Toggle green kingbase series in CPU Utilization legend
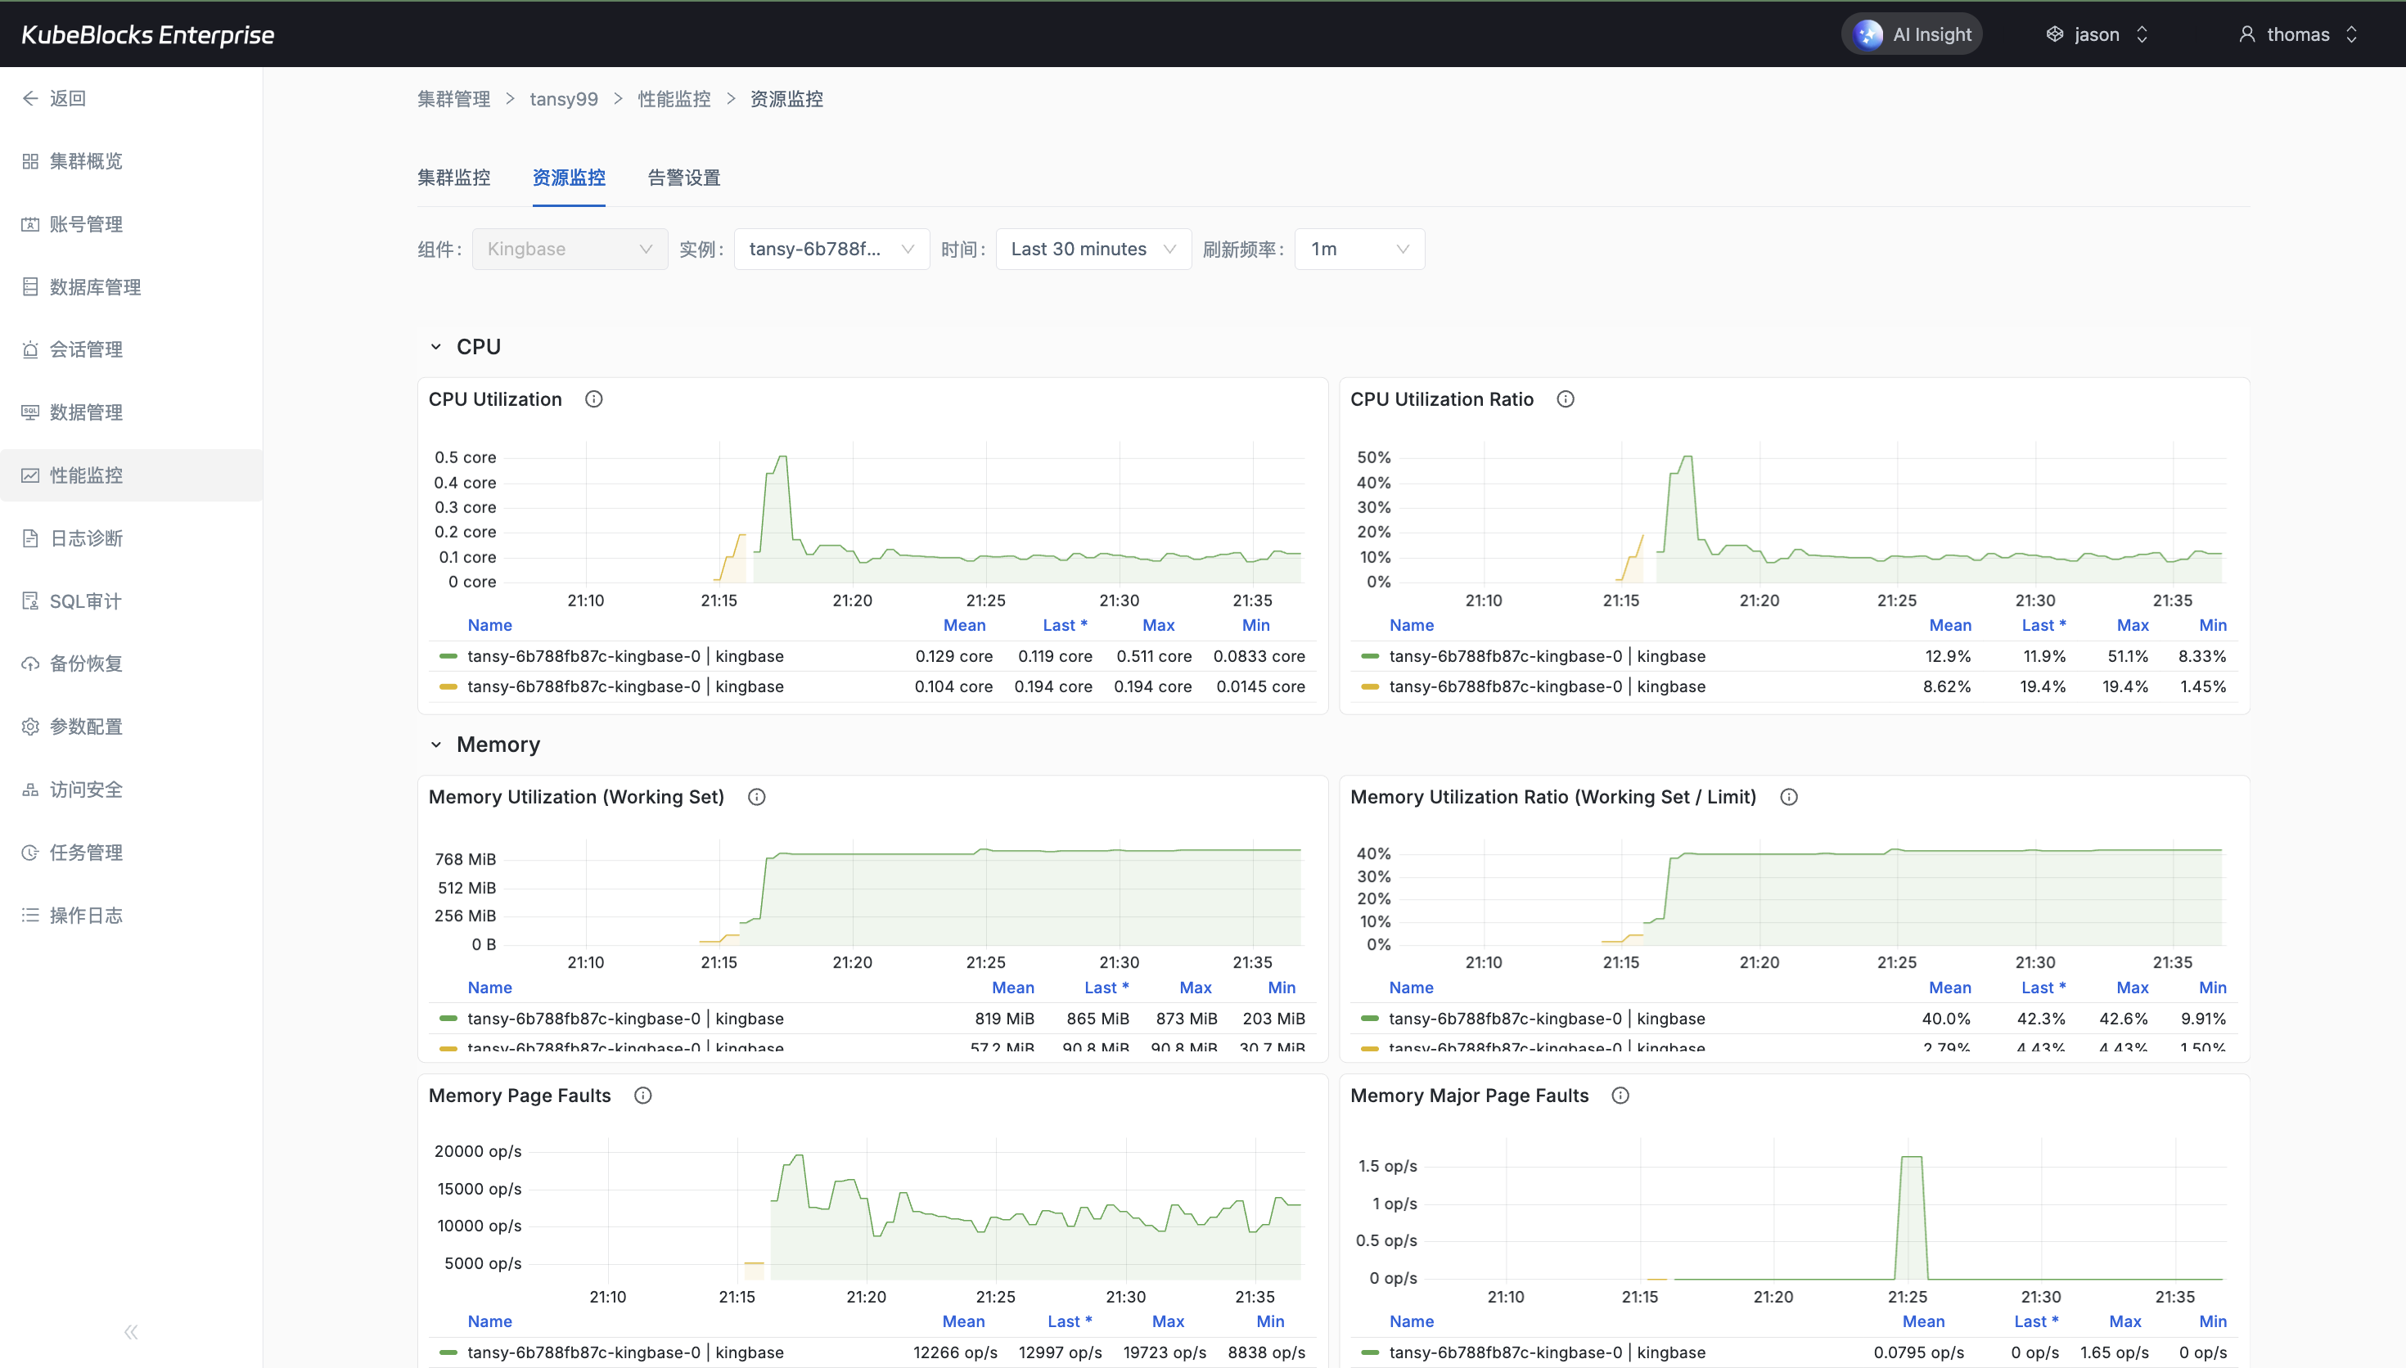Viewport: 2406px width, 1368px height. pos(624,656)
